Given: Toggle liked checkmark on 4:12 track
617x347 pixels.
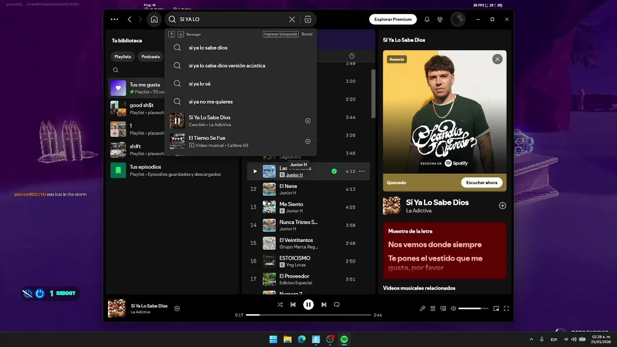Looking at the screenshot, I should pos(334,171).
